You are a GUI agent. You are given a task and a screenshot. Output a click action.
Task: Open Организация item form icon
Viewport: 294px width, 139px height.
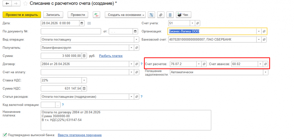point(264,31)
